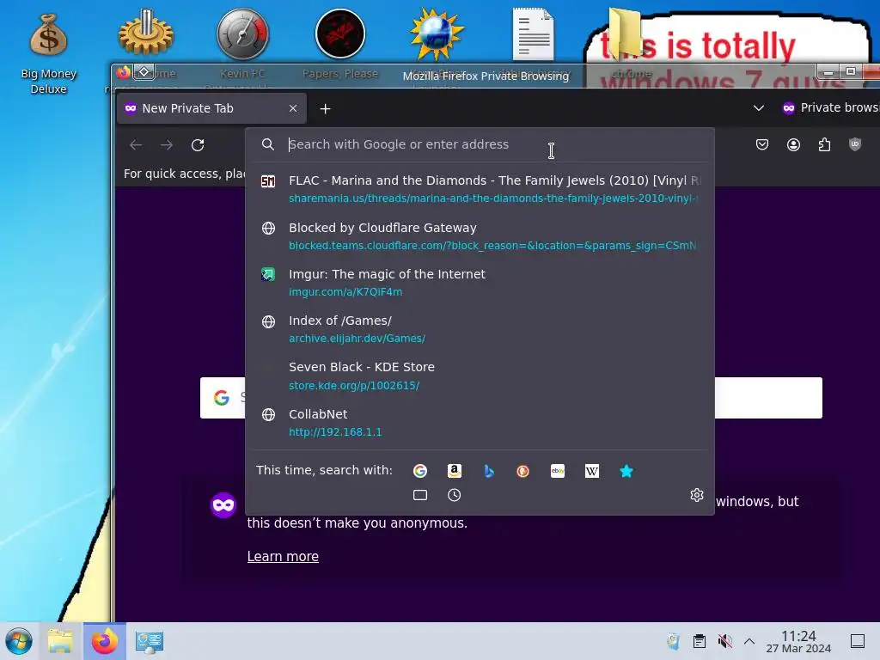The width and height of the screenshot is (880, 660).
Task: Open the Firefox account icon
Action: (793, 144)
